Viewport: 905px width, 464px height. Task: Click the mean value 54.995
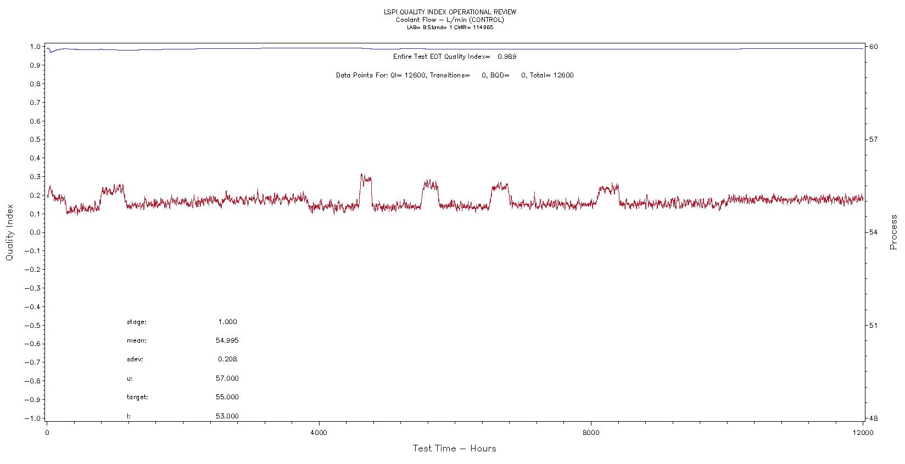click(x=227, y=340)
